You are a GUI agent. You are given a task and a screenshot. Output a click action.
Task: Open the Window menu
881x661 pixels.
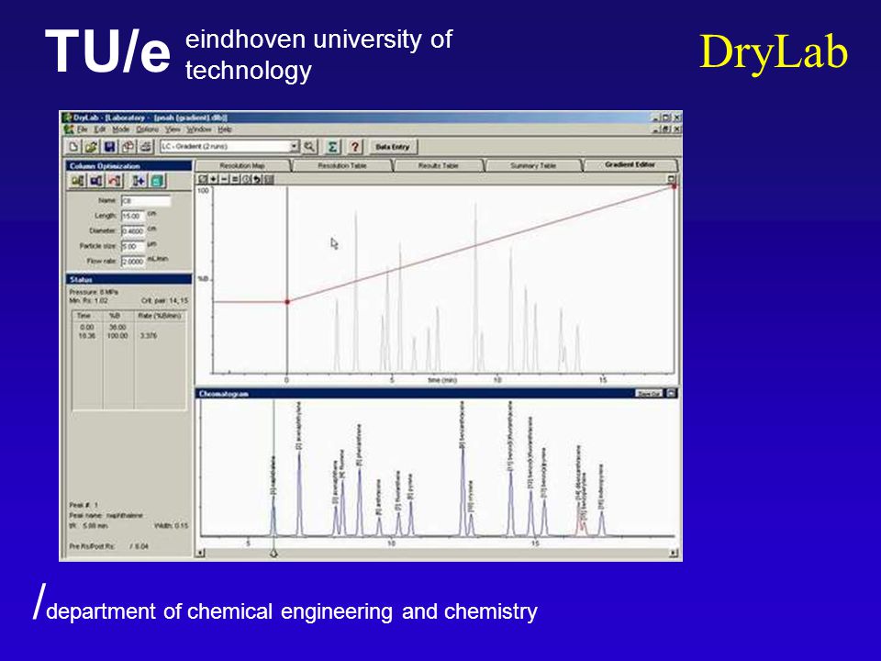(199, 129)
